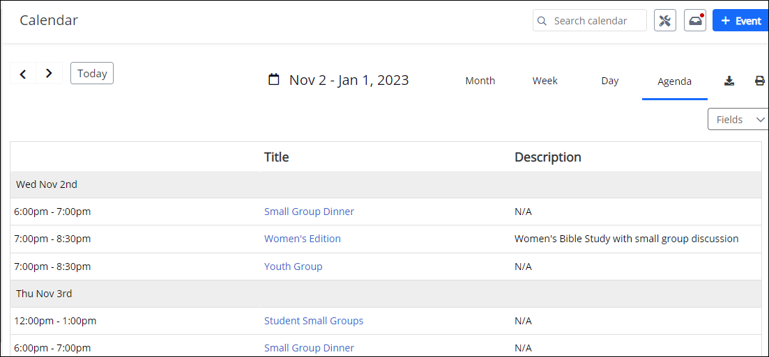Click the print calendar icon
The width and height of the screenshot is (769, 357).
759,81
